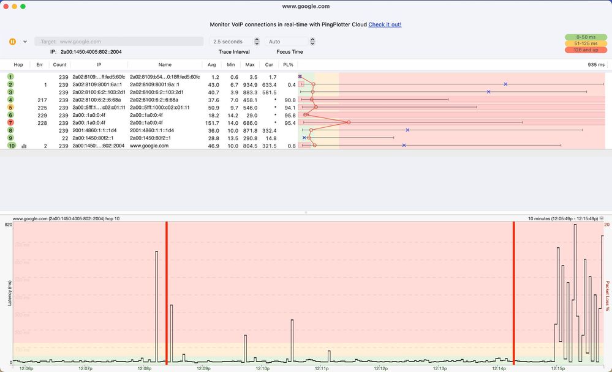Pause the trace with the orange button

coord(12,42)
